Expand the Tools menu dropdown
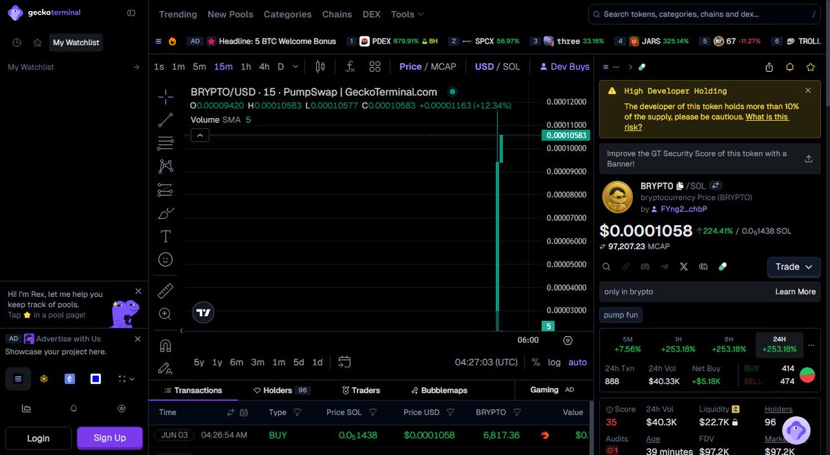Image resolution: width=830 pixels, height=455 pixels. coord(407,14)
